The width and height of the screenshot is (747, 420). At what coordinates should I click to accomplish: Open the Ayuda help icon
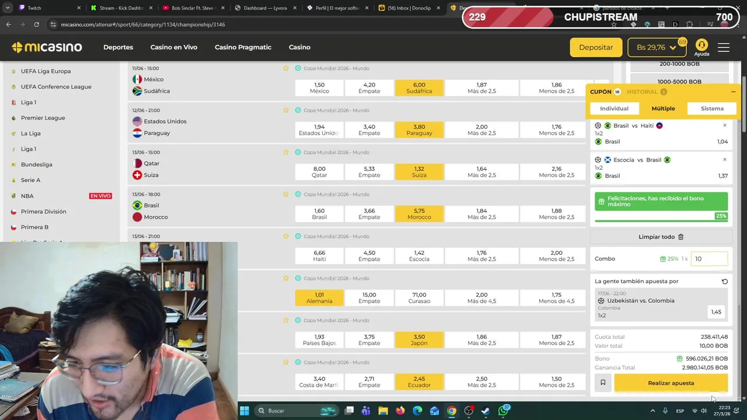coord(701,47)
